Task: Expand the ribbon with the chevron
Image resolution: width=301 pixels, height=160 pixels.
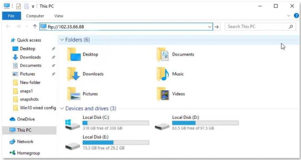Action: [288, 16]
